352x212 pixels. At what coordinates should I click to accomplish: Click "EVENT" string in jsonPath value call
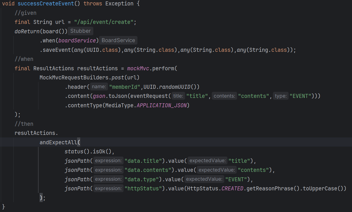point(236,179)
